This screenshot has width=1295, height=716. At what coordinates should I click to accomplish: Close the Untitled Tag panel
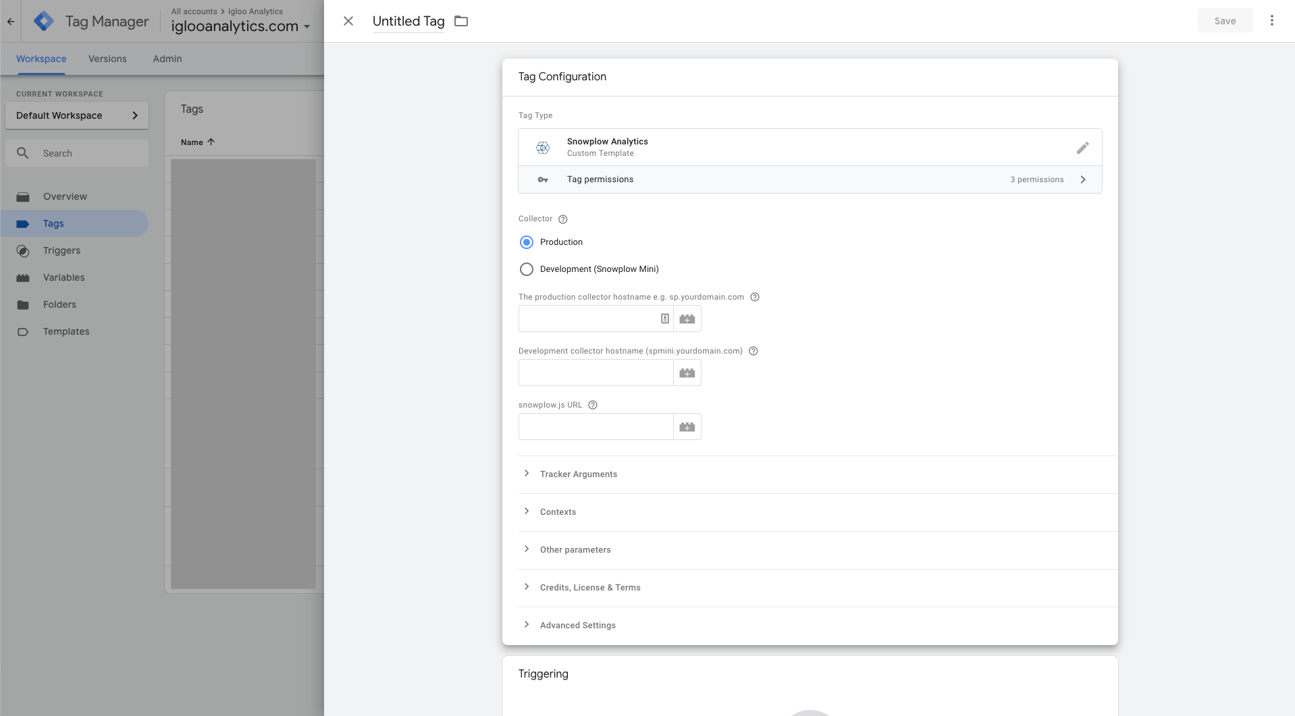coord(348,21)
